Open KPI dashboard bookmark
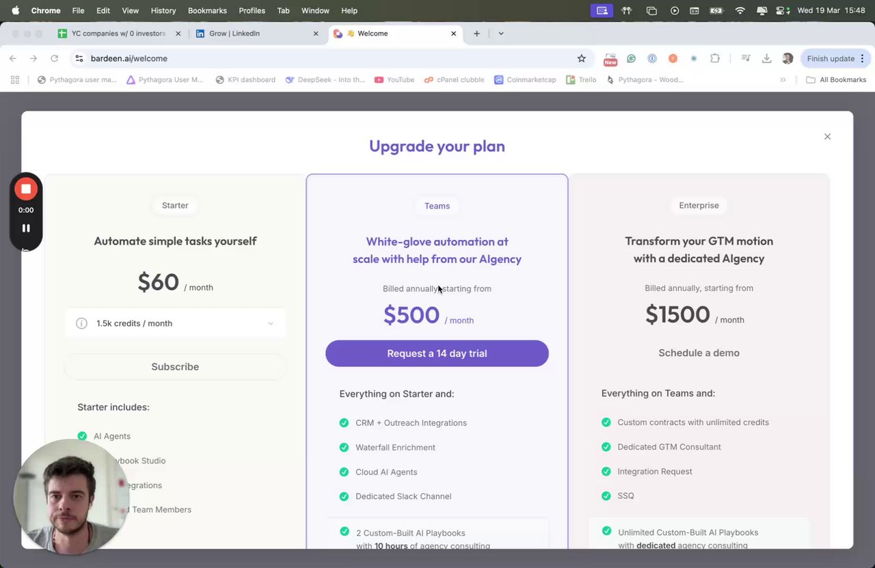 (x=245, y=80)
